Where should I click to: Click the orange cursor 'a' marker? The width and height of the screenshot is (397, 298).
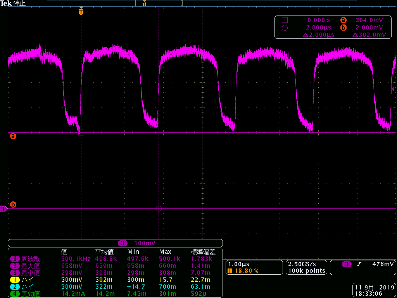coord(13,136)
